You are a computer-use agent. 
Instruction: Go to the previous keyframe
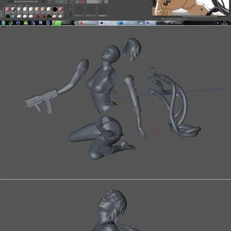point(54,2)
